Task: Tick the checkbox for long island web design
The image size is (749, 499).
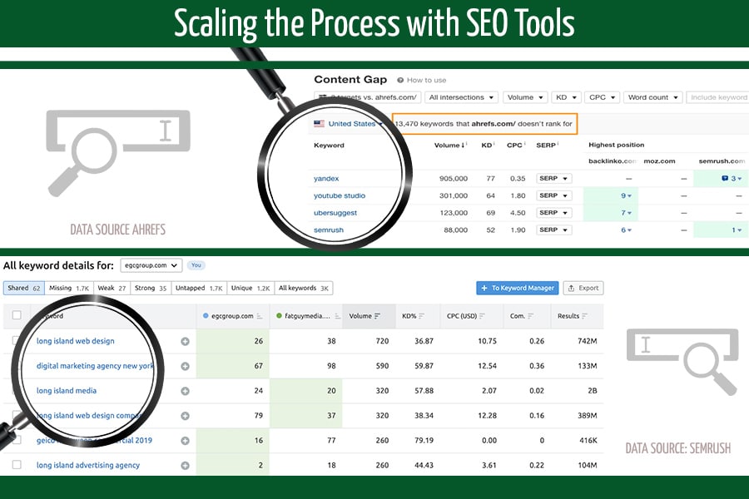Action: [x=17, y=340]
